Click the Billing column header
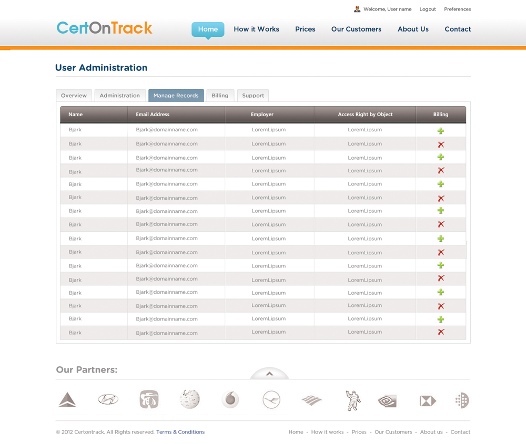The height and width of the screenshot is (444, 526). coord(441,114)
